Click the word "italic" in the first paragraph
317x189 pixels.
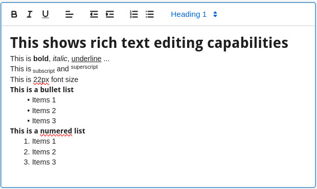[60, 59]
